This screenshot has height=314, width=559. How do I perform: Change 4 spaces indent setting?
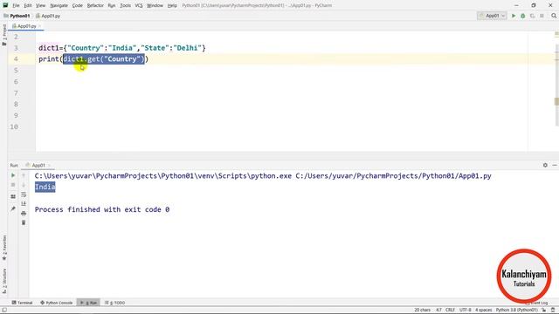coord(483,310)
